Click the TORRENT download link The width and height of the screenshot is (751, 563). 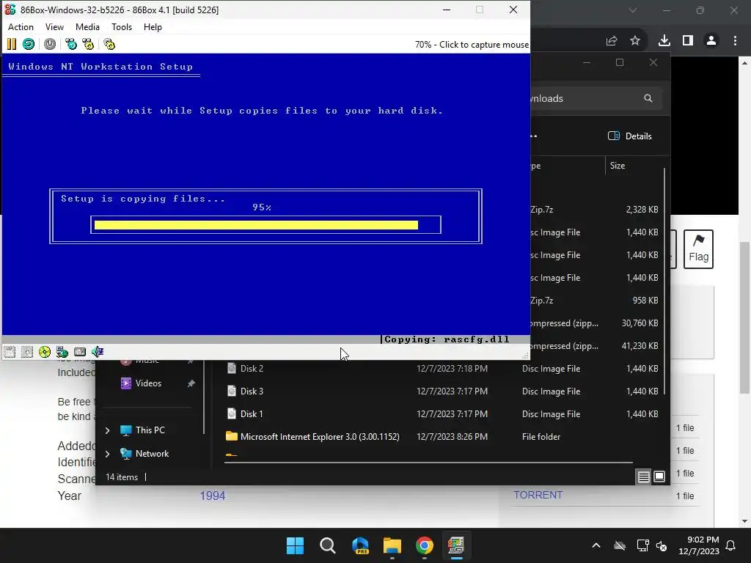click(538, 495)
